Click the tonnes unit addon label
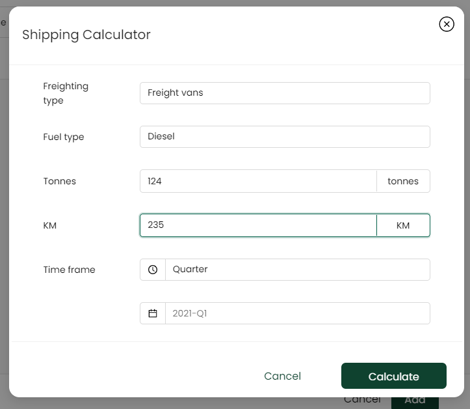This screenshot has width=470, height=409. pos(403,181)
